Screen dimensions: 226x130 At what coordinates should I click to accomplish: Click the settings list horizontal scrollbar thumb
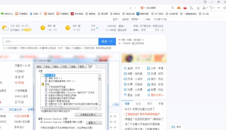tap(61, 108)
